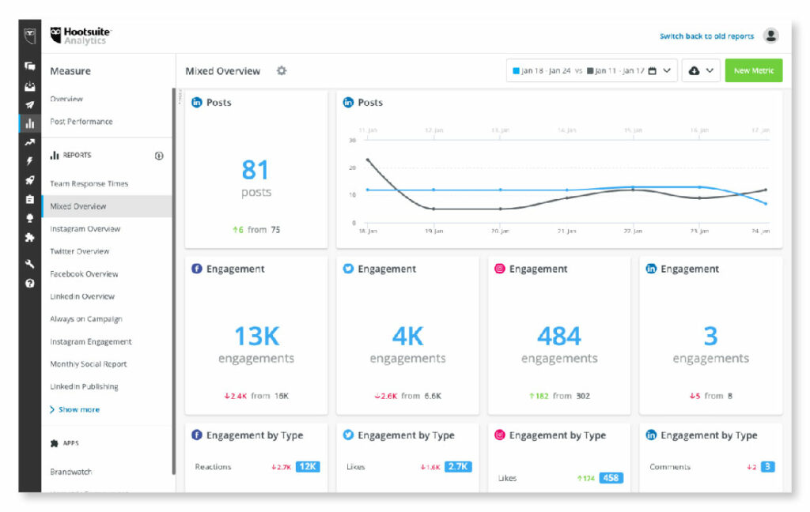Open Help via the question mark icon

(x=30, y=283)
